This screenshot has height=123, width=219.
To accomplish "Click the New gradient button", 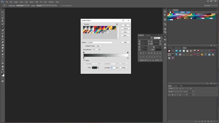I will coord(126,42).
